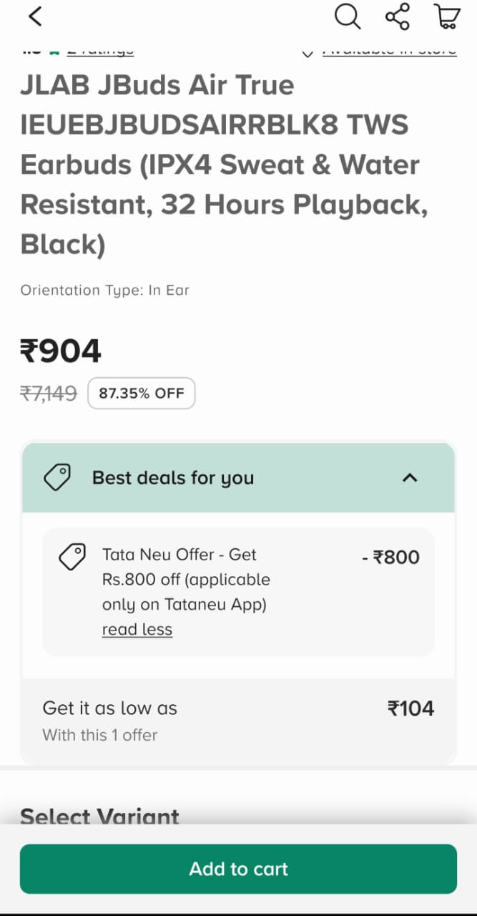Open search with the magnifier icon
Viewport: 477px width, 916px height.
coord(348,16)
